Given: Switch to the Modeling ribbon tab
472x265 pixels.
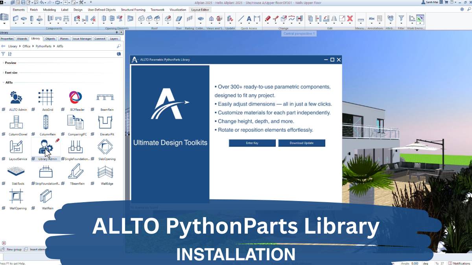Looking at the screenshot, I should tap(50, 9).
